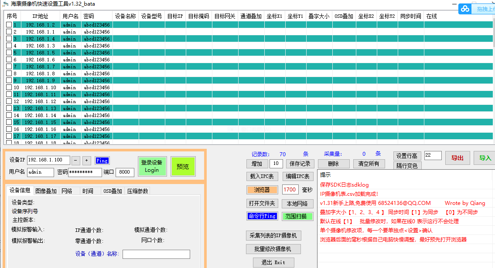
Task: Increase device IP with plus button
Action: pyautogui.click(x=87, y=160)
